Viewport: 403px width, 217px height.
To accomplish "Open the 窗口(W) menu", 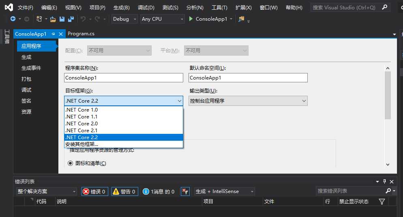I will [268, 7].
